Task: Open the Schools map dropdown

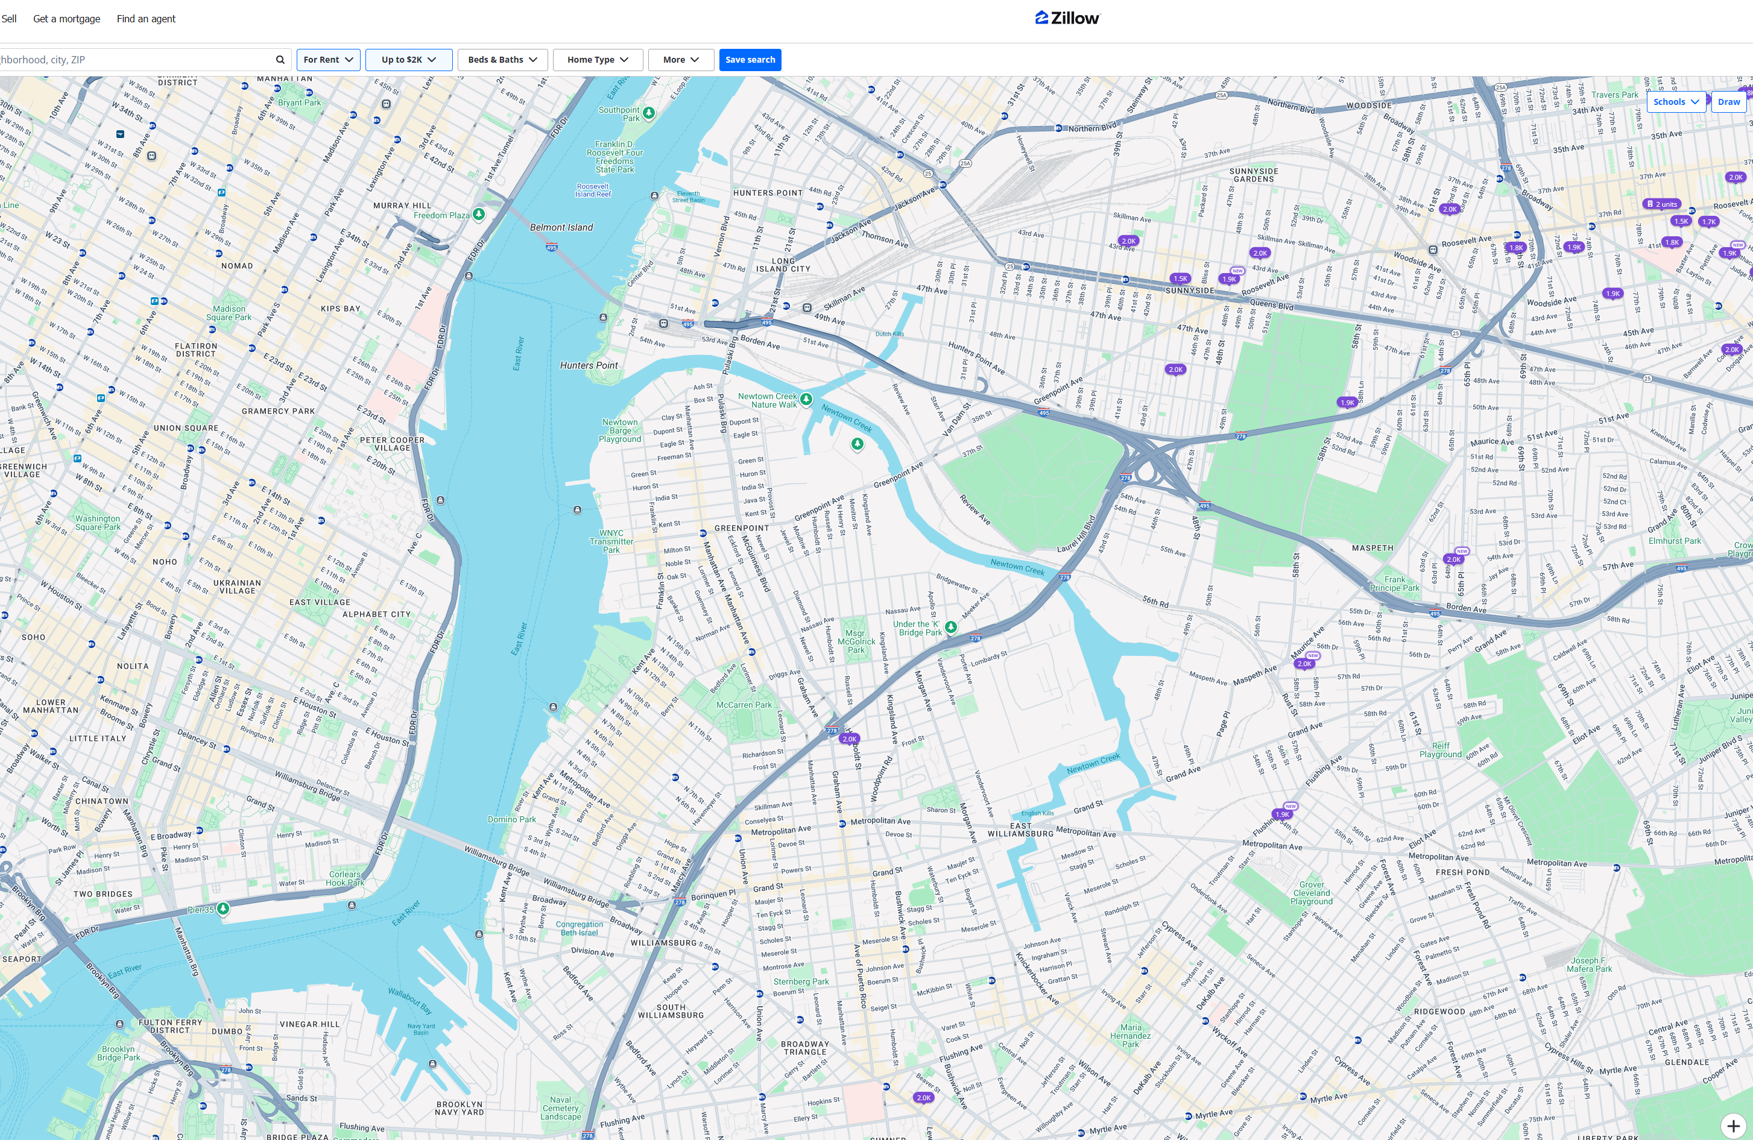Action: [x=1676, y=102]
